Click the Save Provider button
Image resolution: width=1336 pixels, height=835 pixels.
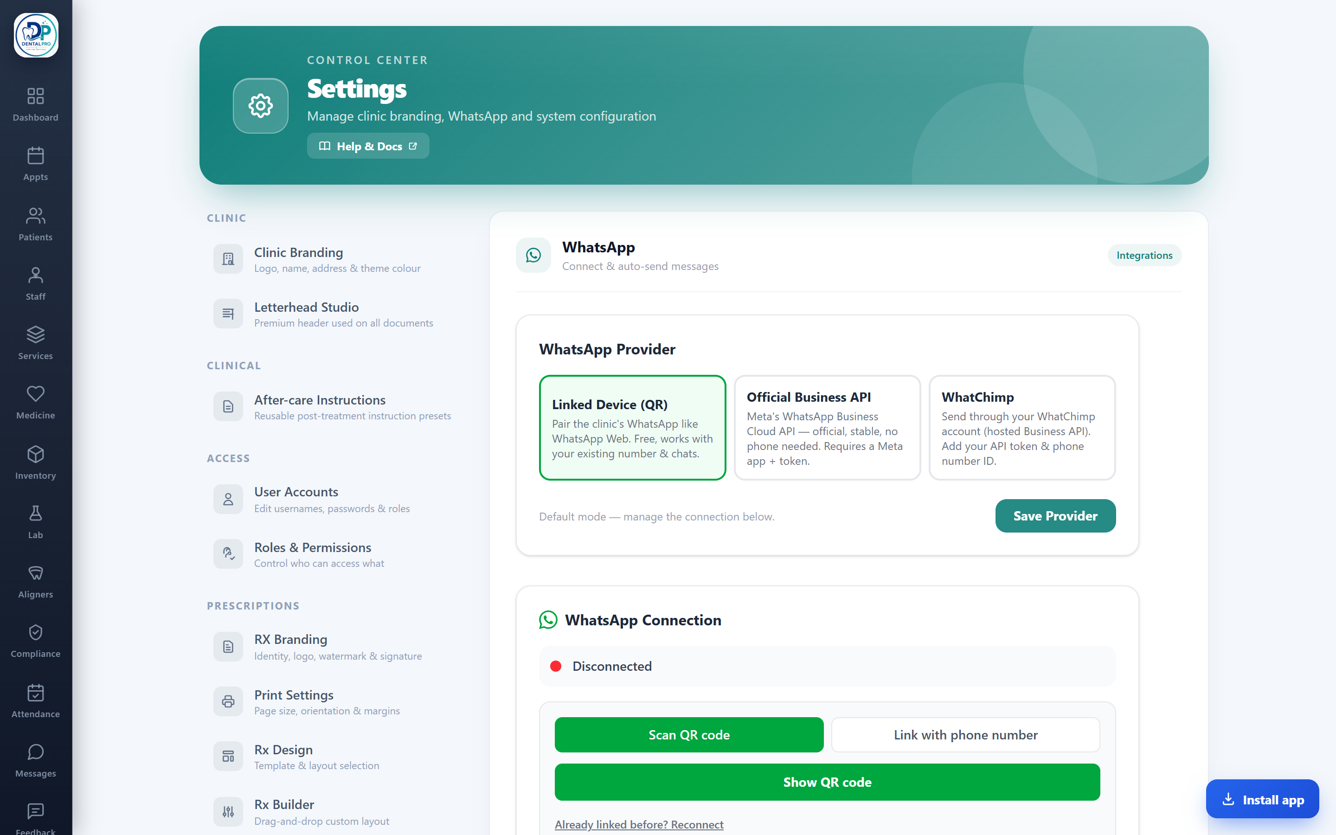click(1055, 516)
